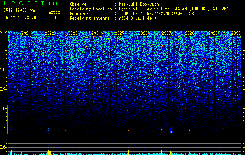Click the 2330 time marker
Viewport: 245px width, 155px height.
click(x=236, y=33)
